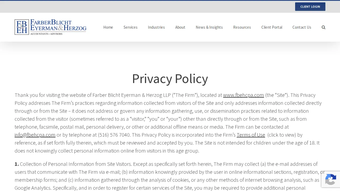Open the Industries menu
Viewport: 340px width, 191px height.
pos(156,27)
